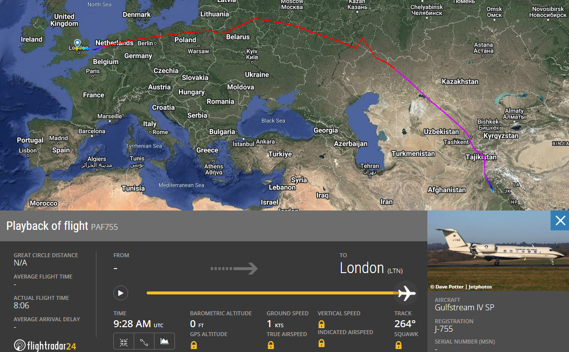
Task: Click the GPS Altitude lock icon
Action: coord(194,345)
